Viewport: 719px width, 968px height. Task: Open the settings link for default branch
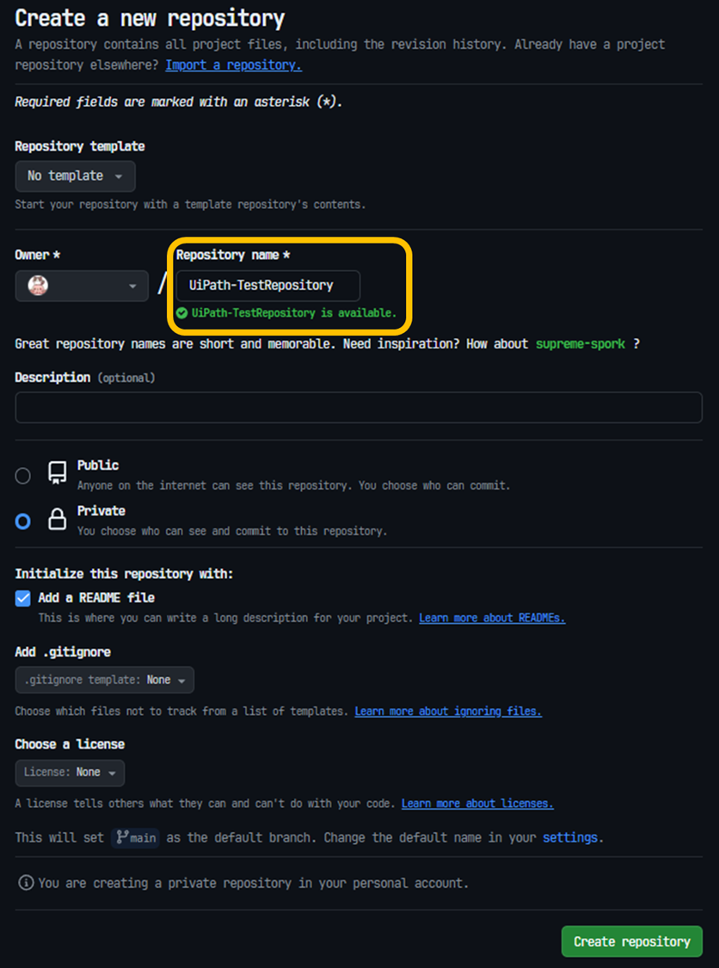569,837
